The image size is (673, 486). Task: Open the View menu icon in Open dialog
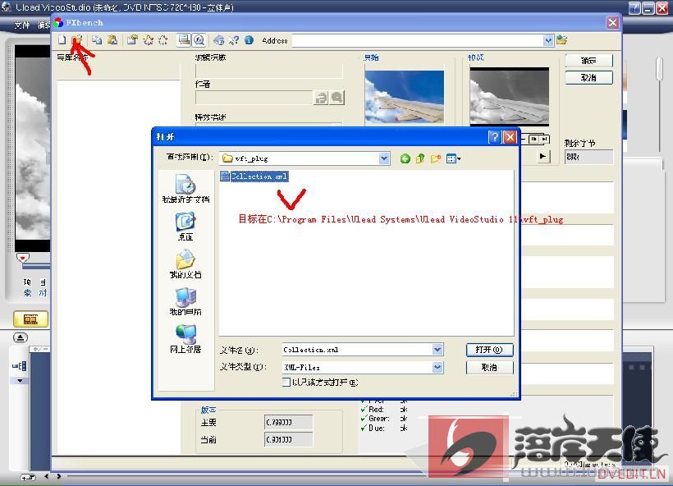point(453,158)
